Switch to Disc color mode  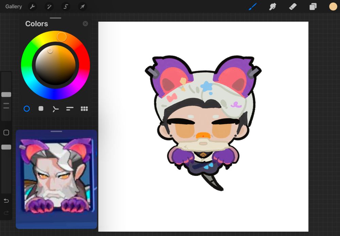pyautogui.click(x=27, y=109)
